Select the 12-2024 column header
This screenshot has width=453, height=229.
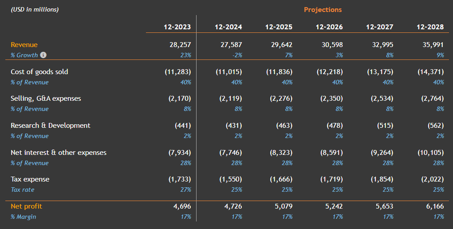pos(228,27)
